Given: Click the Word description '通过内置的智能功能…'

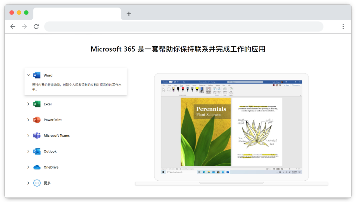Looking at the screenshot, I should click(77, 87).
